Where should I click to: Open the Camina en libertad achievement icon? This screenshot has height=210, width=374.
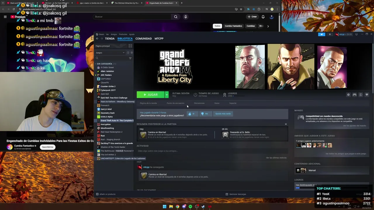click(x=143, y=135)
